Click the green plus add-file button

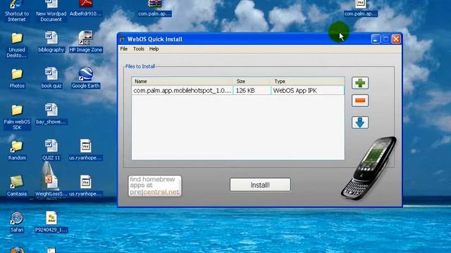(360, 83)
